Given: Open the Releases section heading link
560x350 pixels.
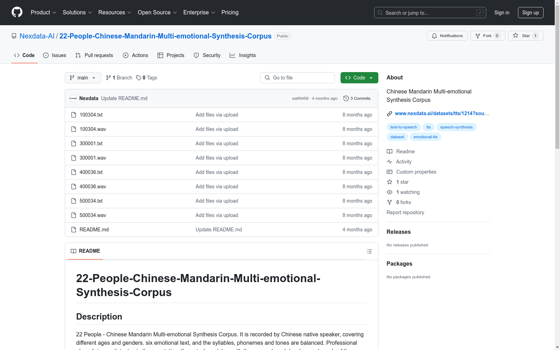Looking at the screenshot, I should [399, 232].
